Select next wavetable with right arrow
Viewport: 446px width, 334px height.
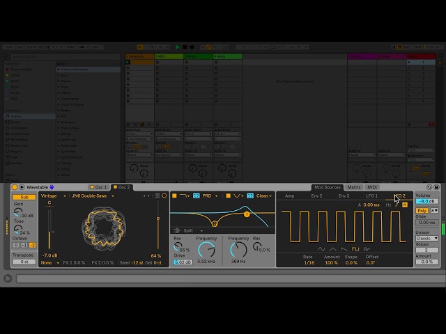tap(148, 196)
